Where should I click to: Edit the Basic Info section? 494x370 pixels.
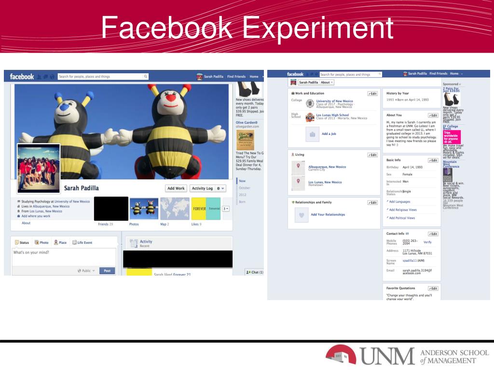coord(433,160)
